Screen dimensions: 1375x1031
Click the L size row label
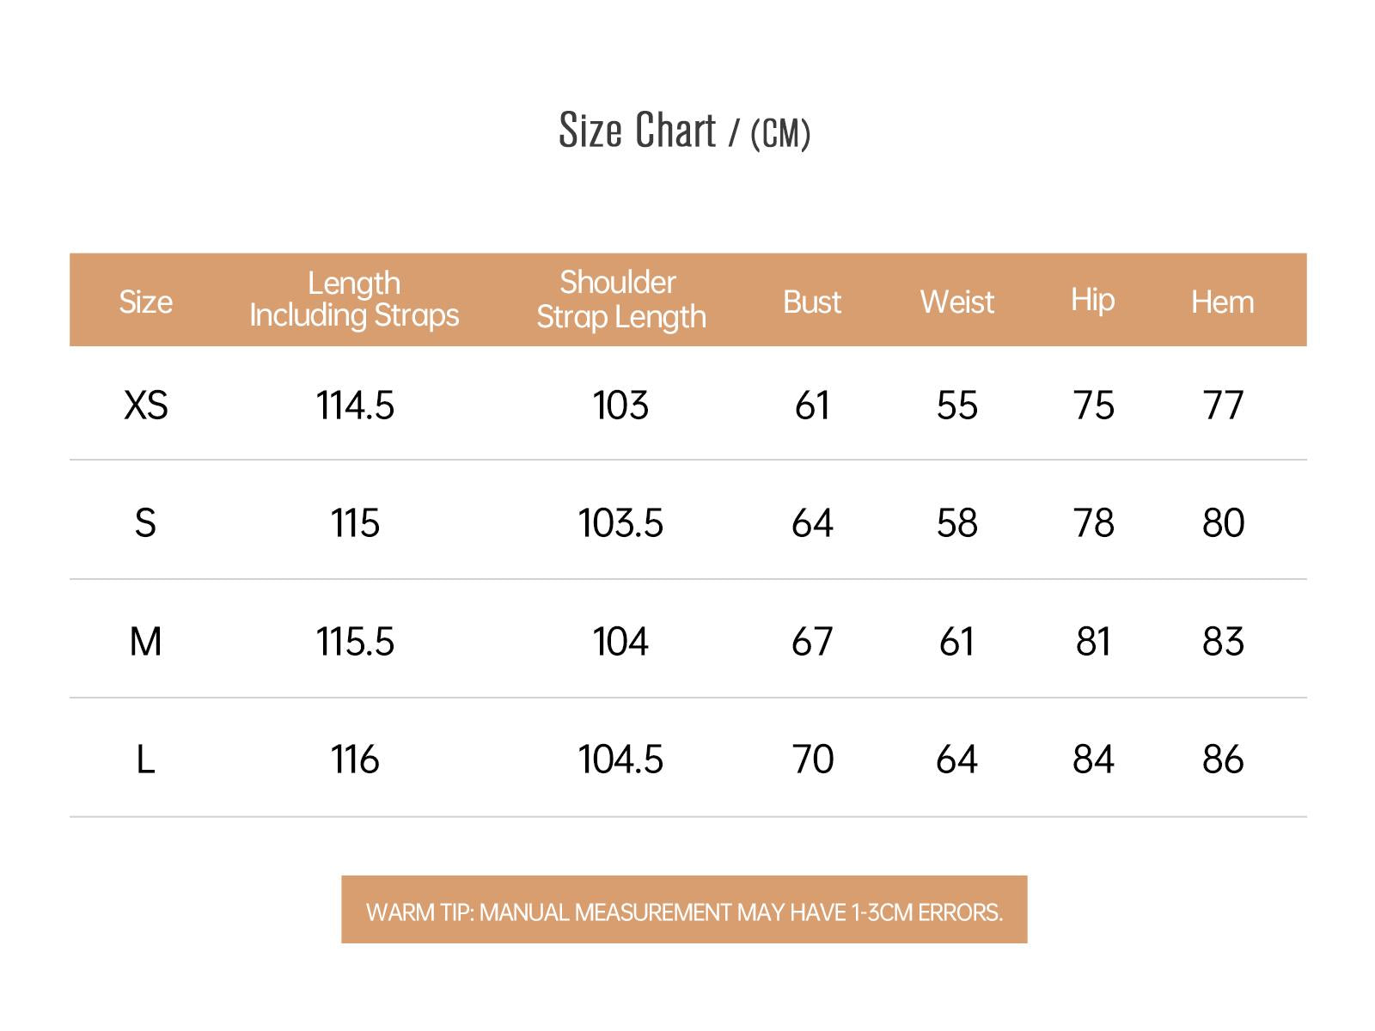(x=145, y=759)
